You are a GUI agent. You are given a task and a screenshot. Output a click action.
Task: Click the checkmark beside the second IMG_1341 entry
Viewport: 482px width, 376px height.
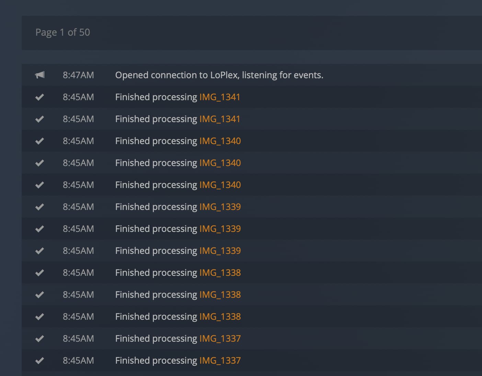40,119
